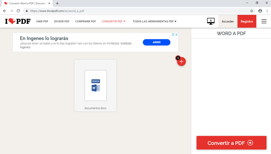The width and height of the screenshot is (271, 154).
Task: Open the Dividir PDF tool
Action: (x=62, y=21)
